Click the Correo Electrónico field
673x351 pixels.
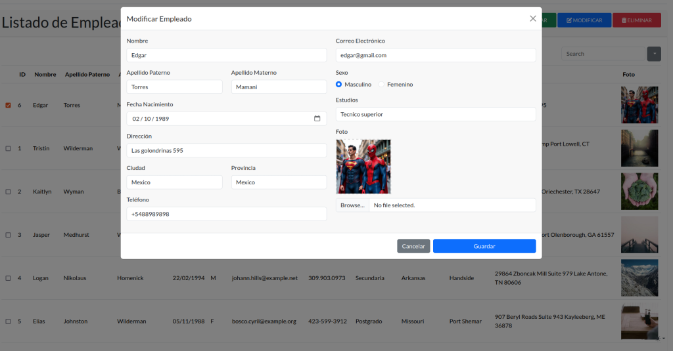point(436,55)
